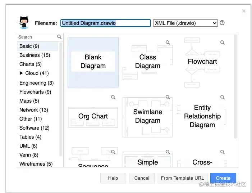Preview the Org Chart template via its magnifier

(x=113, y=97)
